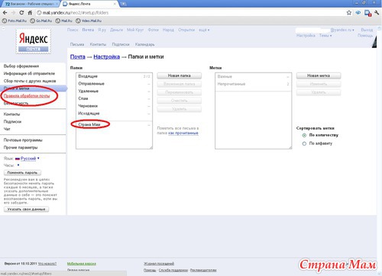Open the Go.Mail.Ru bookmark

pos(41,21)
